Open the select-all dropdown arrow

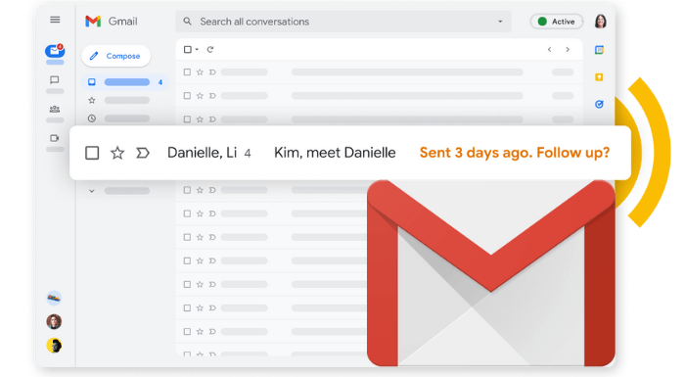point(197,49)
